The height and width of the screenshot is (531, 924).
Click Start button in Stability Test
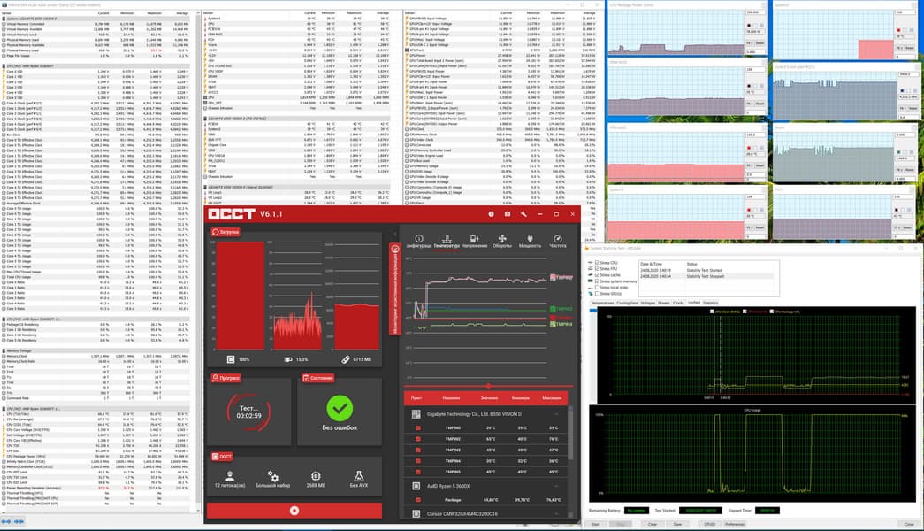coord(596,524)
